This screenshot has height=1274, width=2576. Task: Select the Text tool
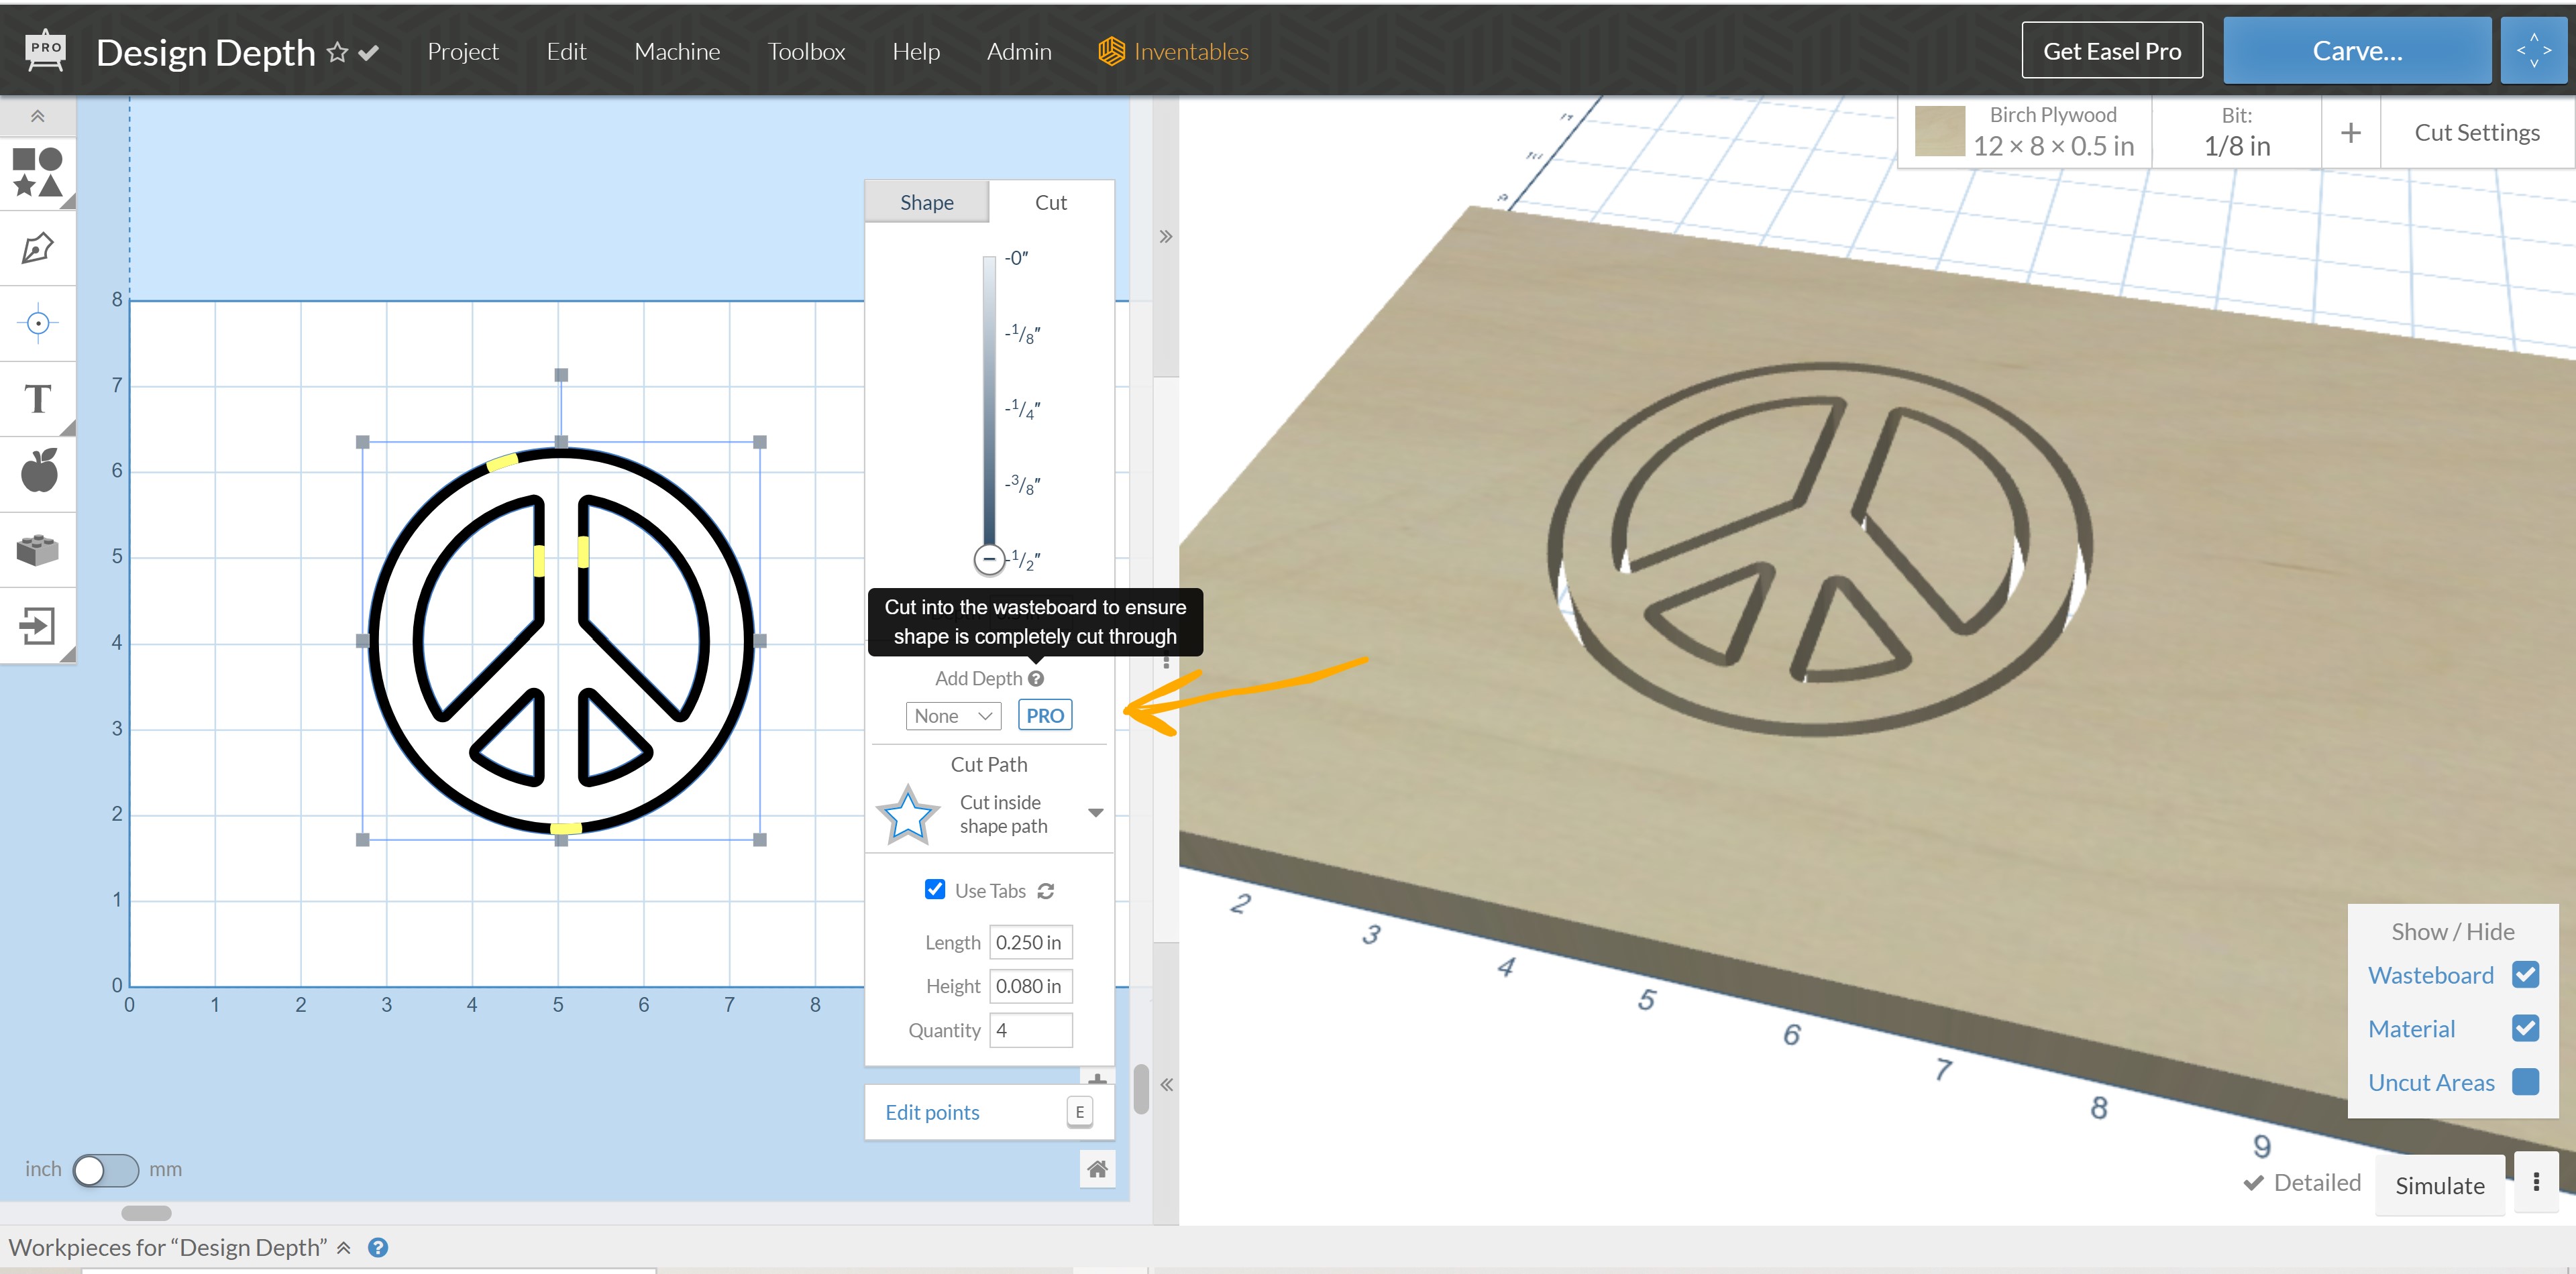(x=37, y=399)
